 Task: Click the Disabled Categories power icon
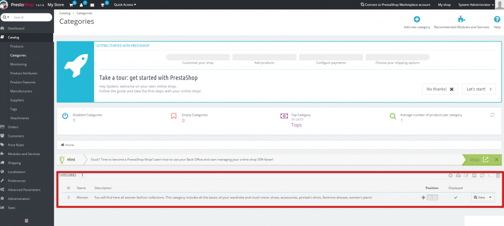65,116
